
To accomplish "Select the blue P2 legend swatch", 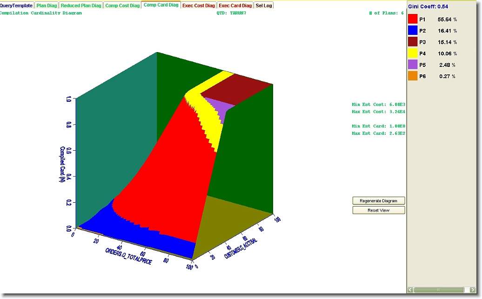I will pos(413,31).
